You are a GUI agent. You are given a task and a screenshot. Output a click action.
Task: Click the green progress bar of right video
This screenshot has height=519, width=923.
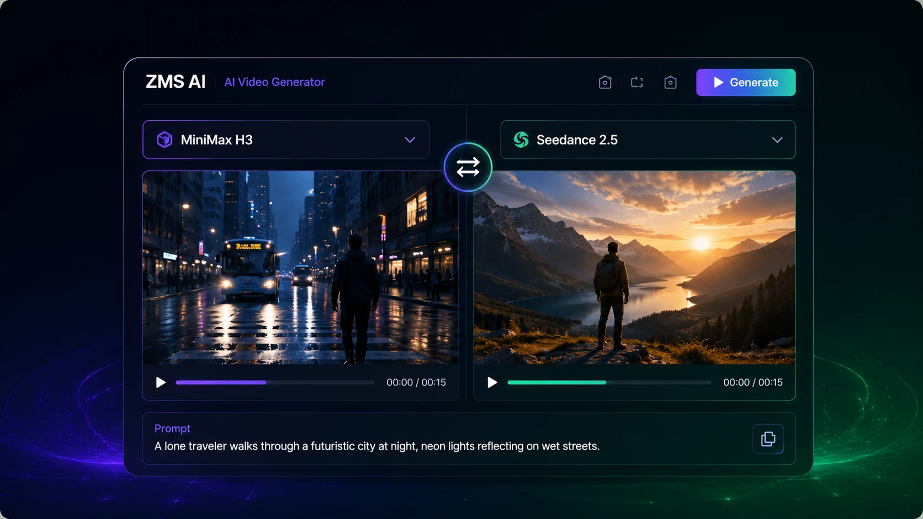pyautogui.click(x=609, y=382)
